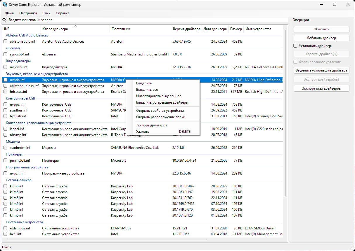Viewport: 355px width, 251px height.
Task: Click the version cell "32.0.15.7216"
Action: 182,67
